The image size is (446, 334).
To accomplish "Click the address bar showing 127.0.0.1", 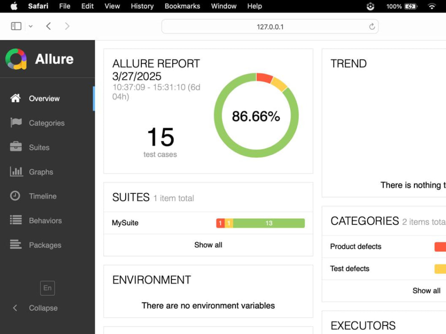I will point(270,27).
